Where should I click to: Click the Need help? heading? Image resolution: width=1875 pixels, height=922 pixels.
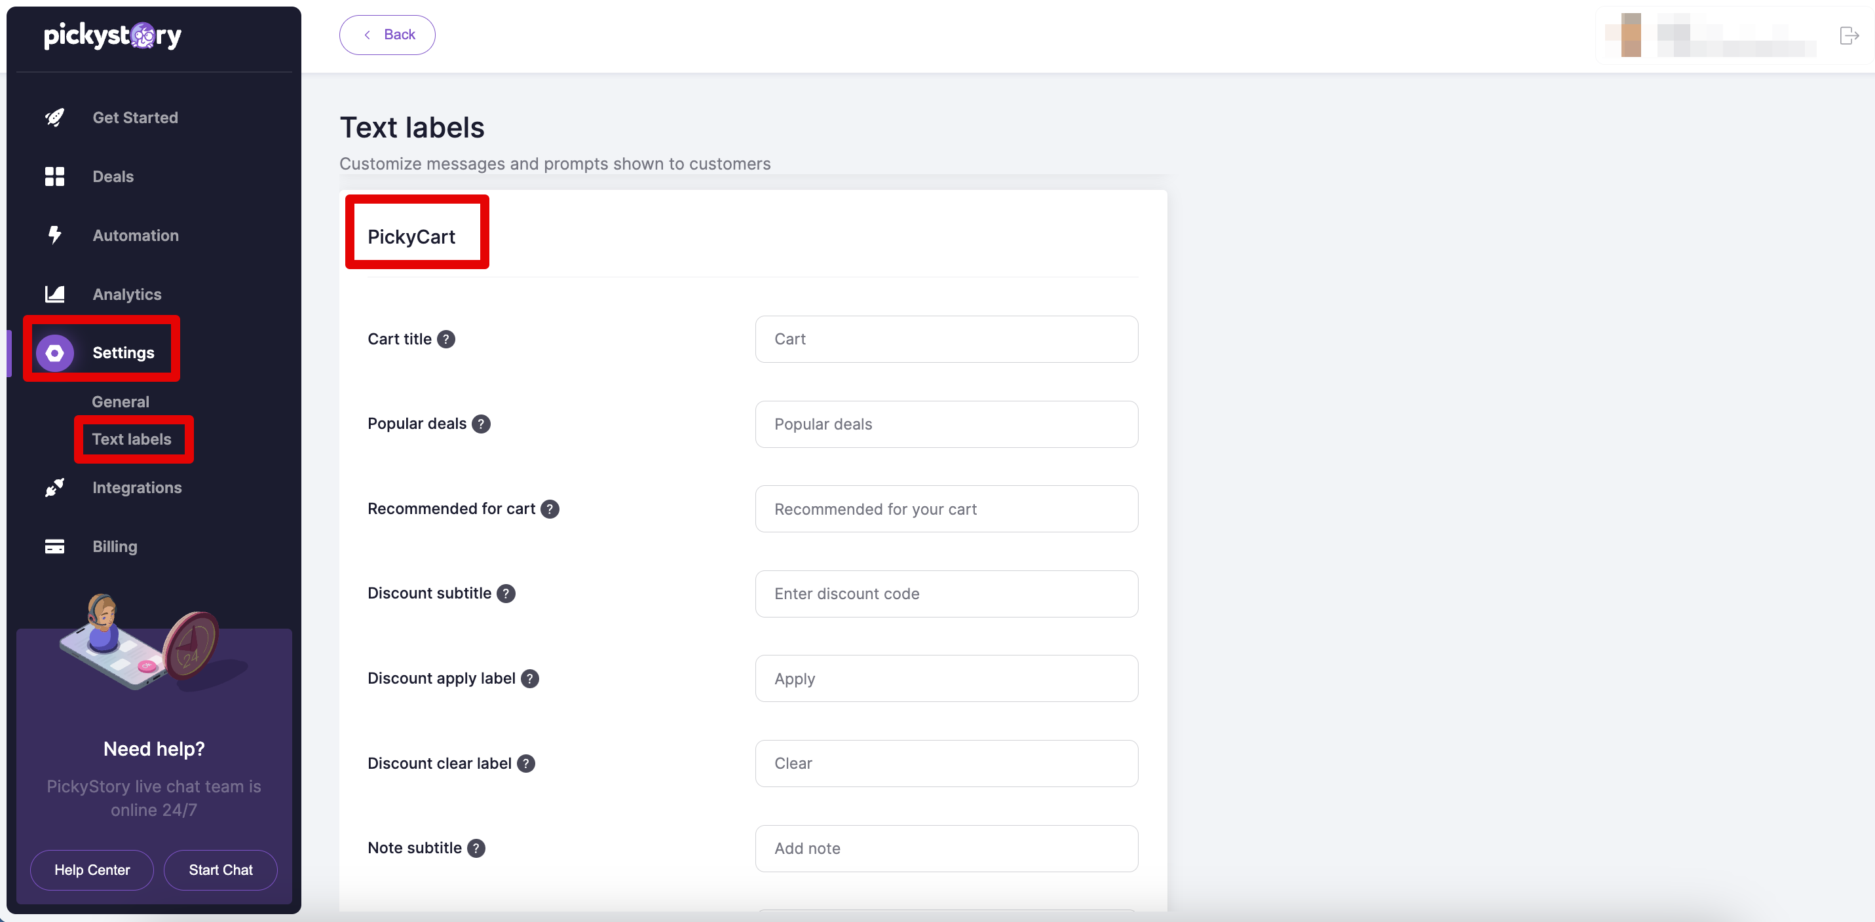pos(155,749)
